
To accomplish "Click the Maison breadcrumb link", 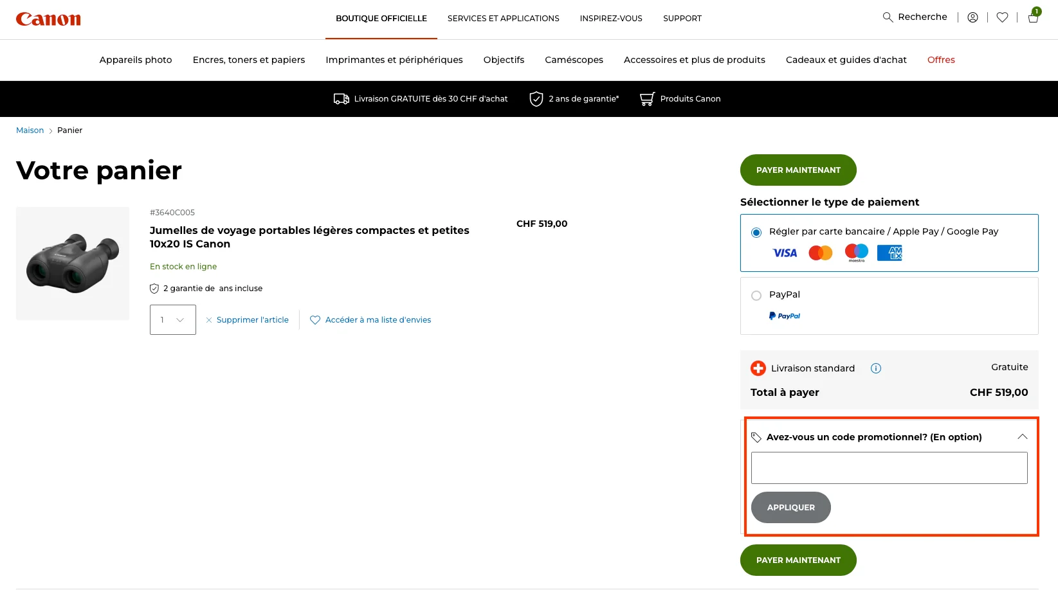I will (30, 130).
